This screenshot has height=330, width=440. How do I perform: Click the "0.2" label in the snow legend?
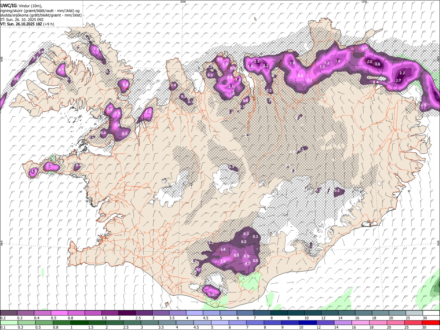coord(3,318)
